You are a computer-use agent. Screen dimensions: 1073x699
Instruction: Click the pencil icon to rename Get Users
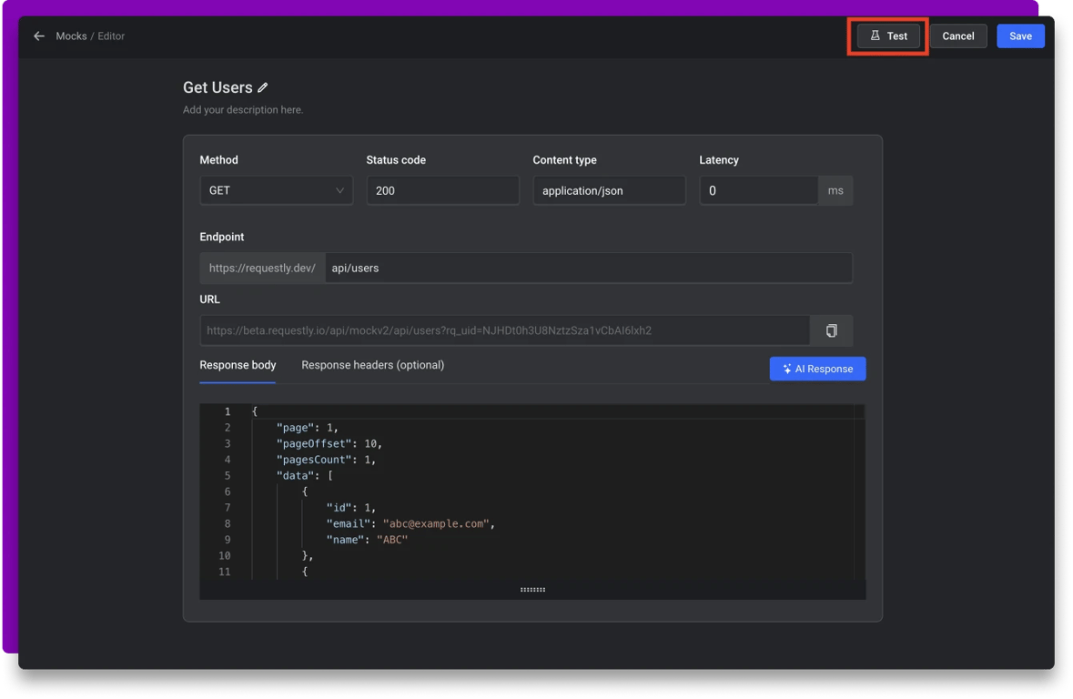[263, 86]
